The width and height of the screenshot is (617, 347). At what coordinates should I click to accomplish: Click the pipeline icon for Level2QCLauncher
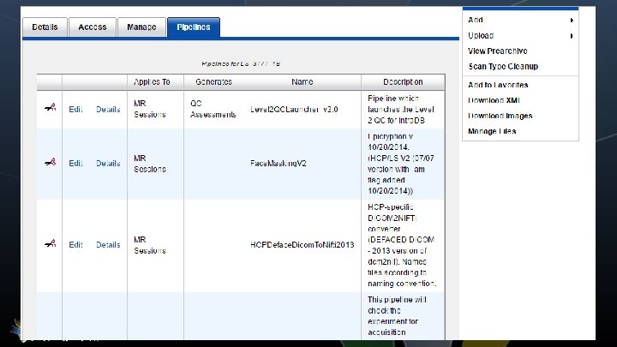[50, 107]
